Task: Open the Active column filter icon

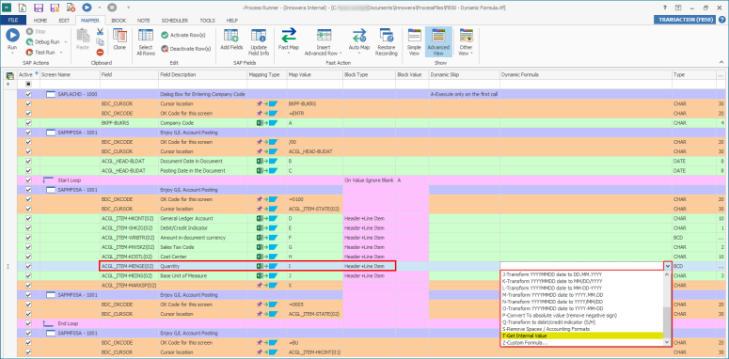Action: (37, 73)
